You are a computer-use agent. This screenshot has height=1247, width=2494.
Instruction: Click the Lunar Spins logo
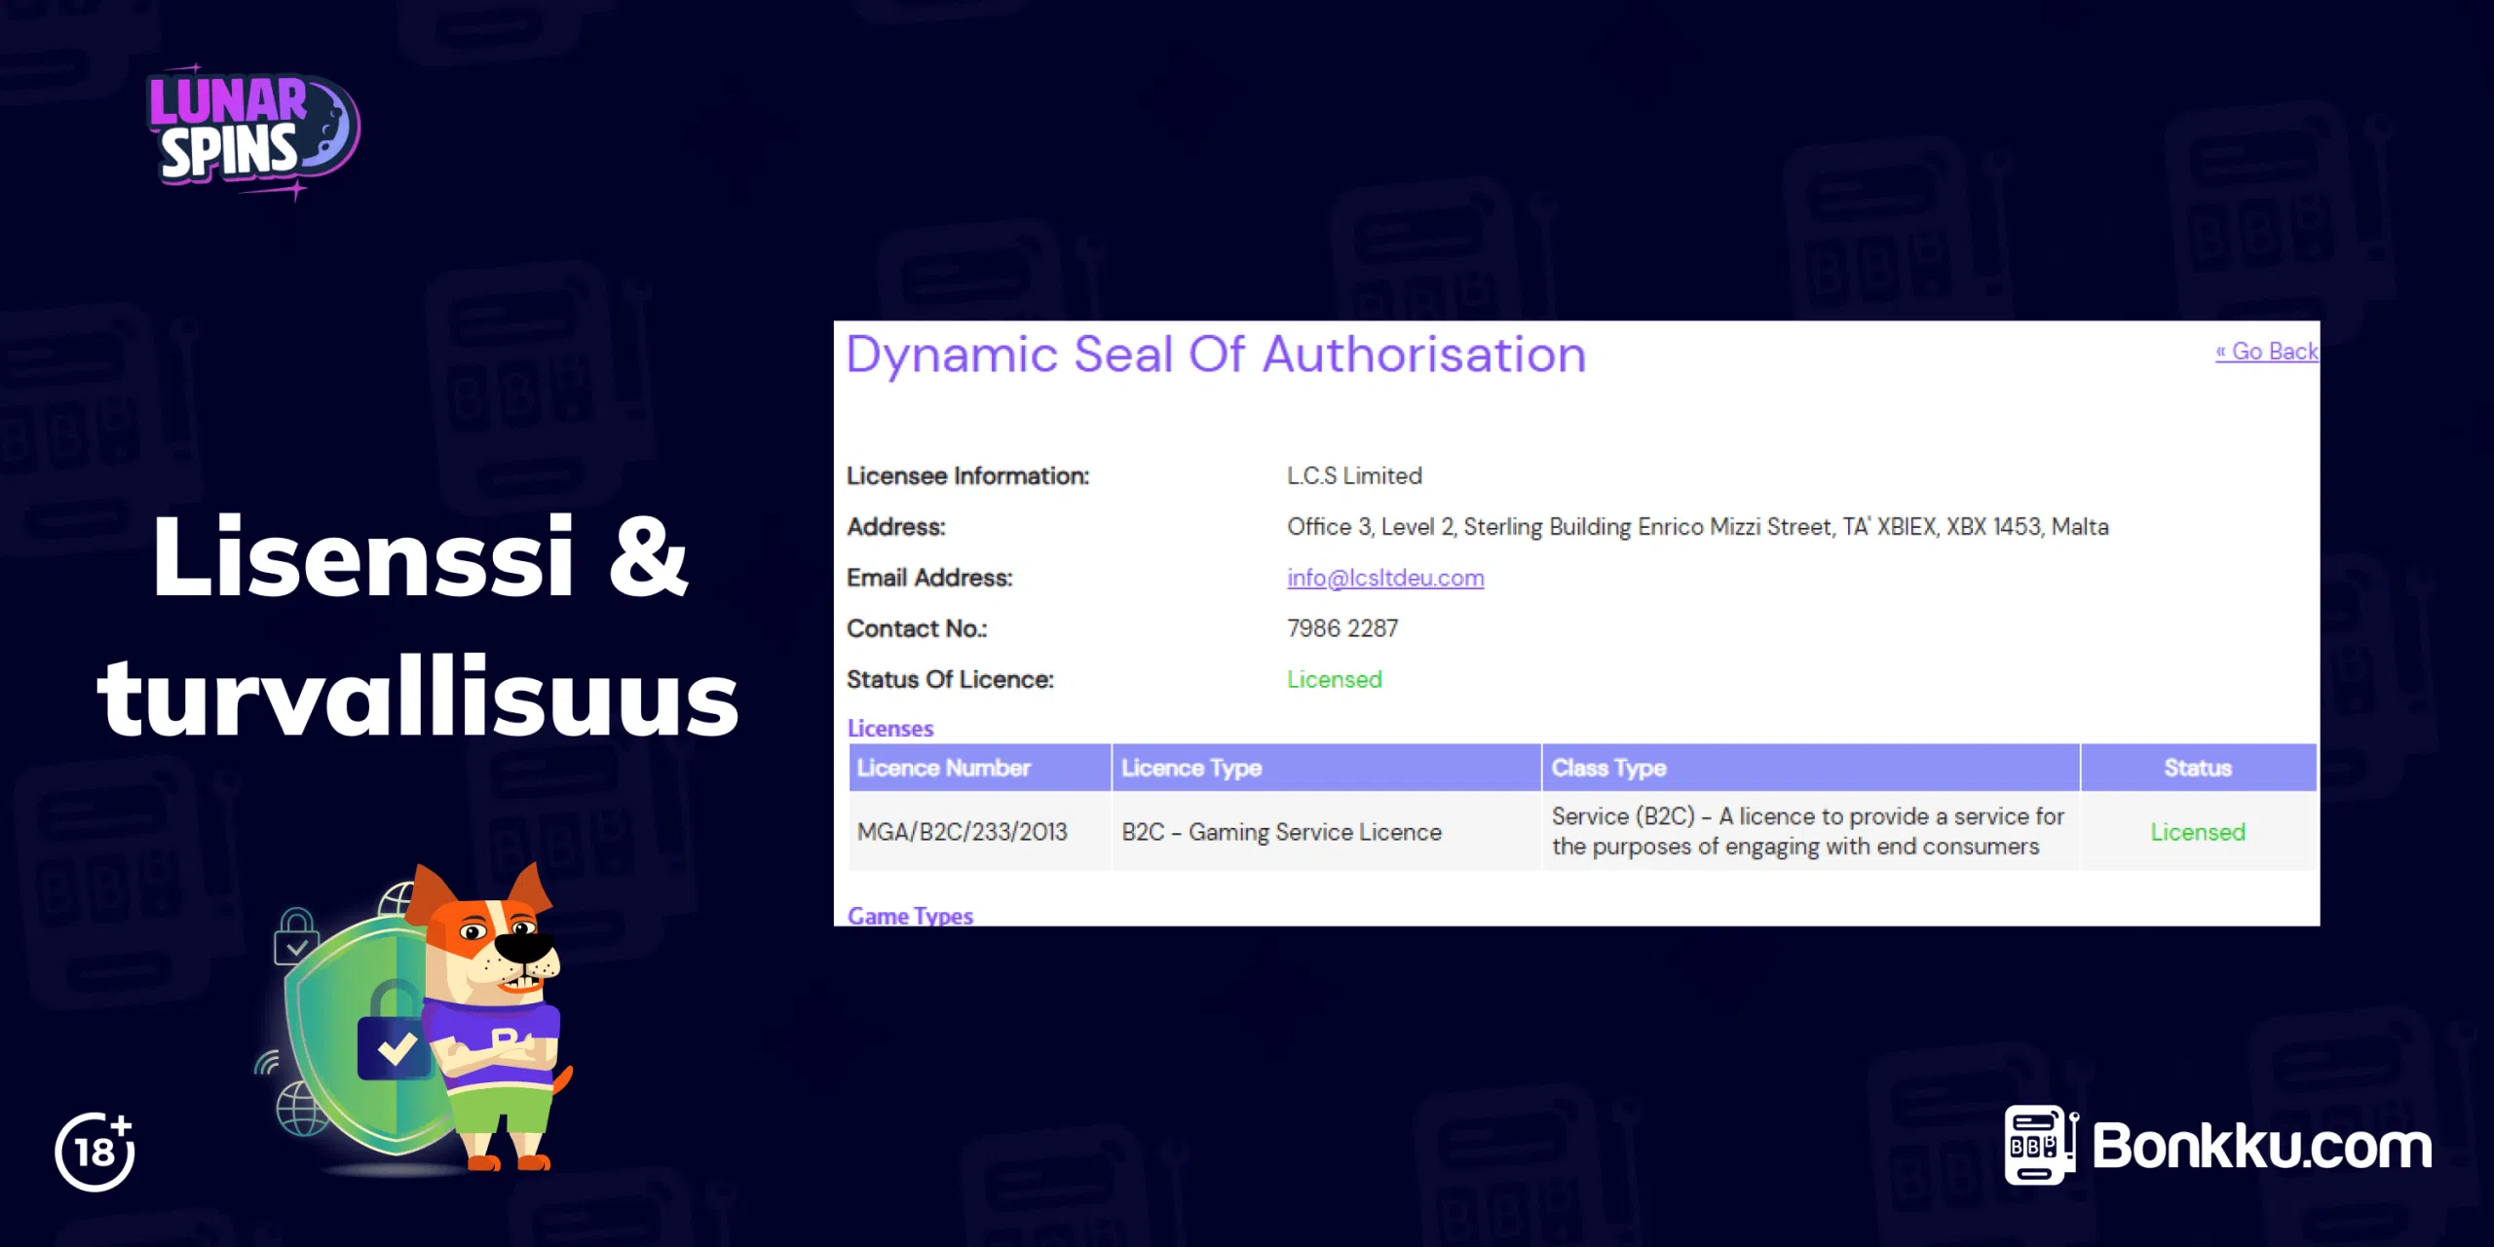pos(253,132)
